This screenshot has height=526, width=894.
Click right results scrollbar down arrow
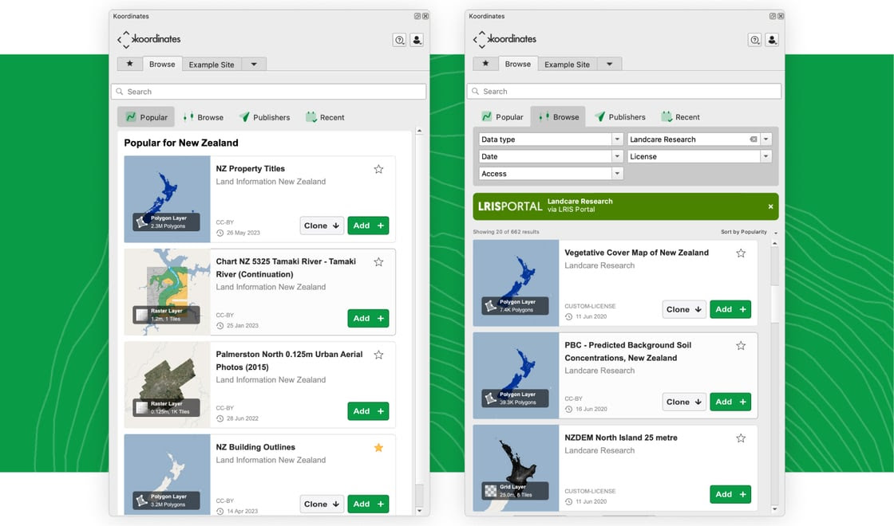coord(774,509)
